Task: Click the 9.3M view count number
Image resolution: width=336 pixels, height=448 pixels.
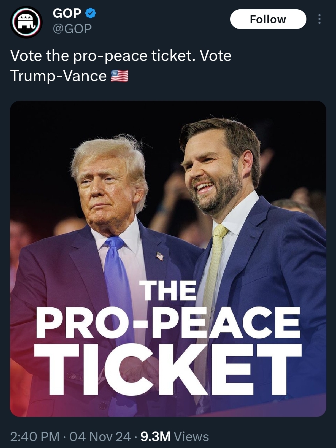Action: 156,437
